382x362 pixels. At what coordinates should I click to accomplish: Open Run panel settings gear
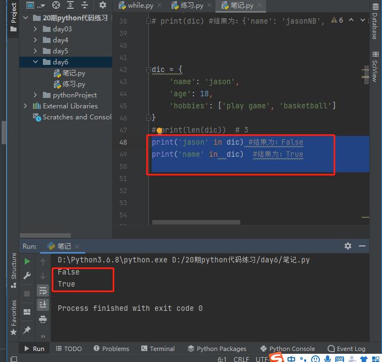click(x=348, y=246)
